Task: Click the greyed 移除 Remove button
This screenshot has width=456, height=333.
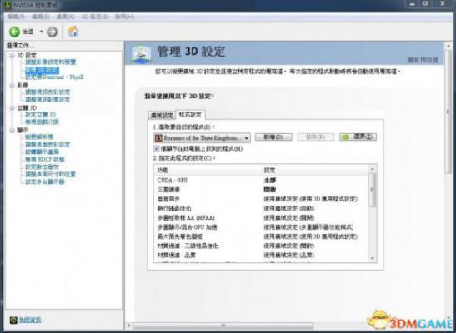Action: pyautogui.click(x=316, y=137)
